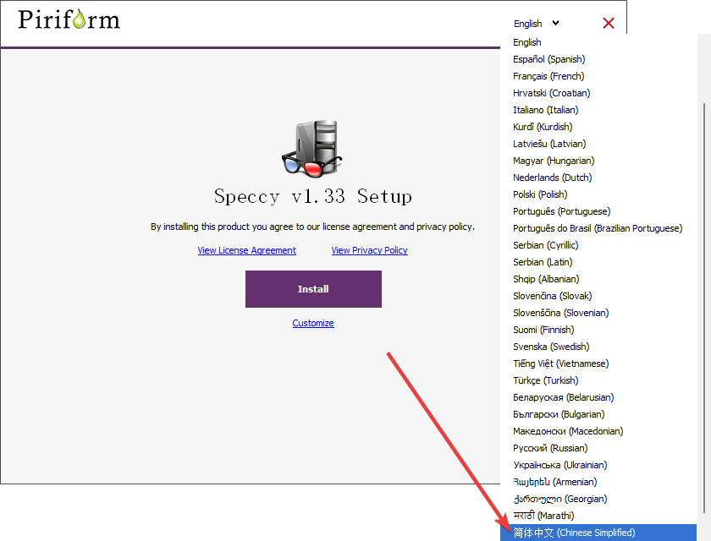This screenshot has width=711, height=541.
Task: Select Português do Brasil (Brazilian Portuguese)
Action: (598, 228)
